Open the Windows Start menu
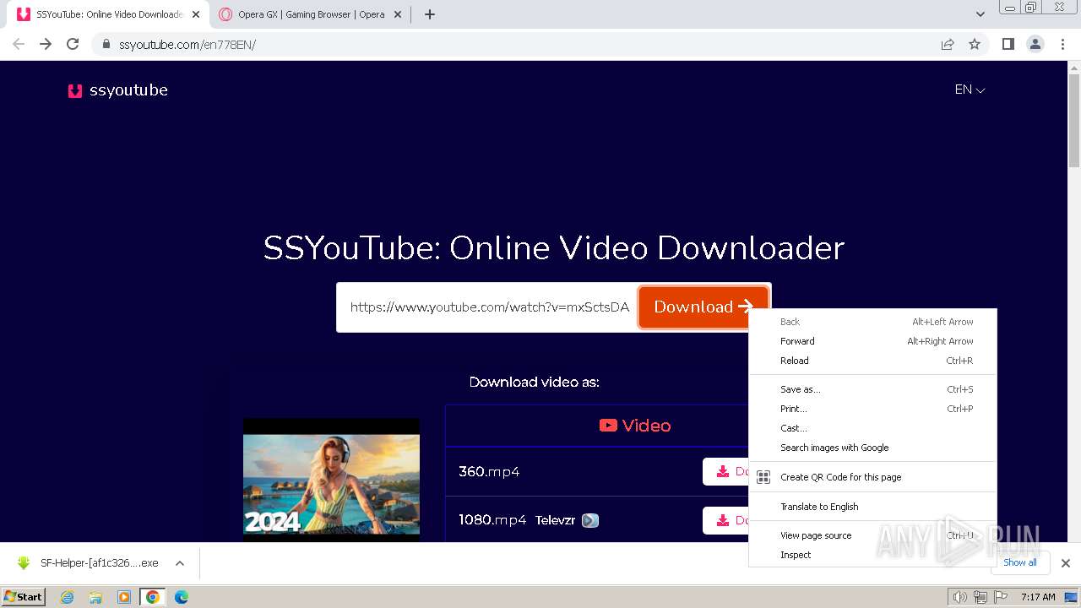Screen dimensions: 1081x608 pyautogui.click(x=24, y=597)
